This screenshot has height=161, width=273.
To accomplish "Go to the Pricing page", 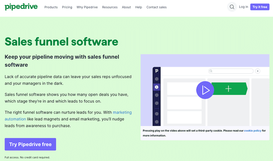I will [x=67, y=7].
